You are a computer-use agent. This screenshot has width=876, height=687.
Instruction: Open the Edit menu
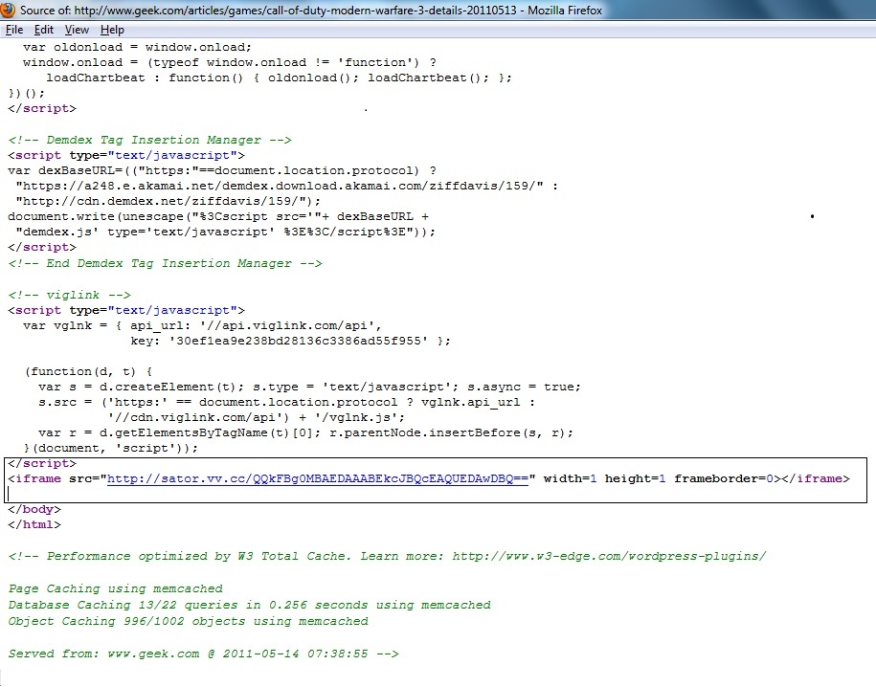(44, 30)
